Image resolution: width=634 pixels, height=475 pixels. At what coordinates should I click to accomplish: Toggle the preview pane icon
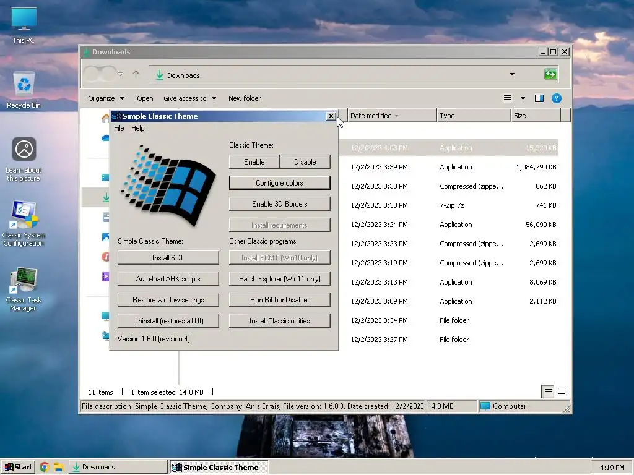pos(539,98)
